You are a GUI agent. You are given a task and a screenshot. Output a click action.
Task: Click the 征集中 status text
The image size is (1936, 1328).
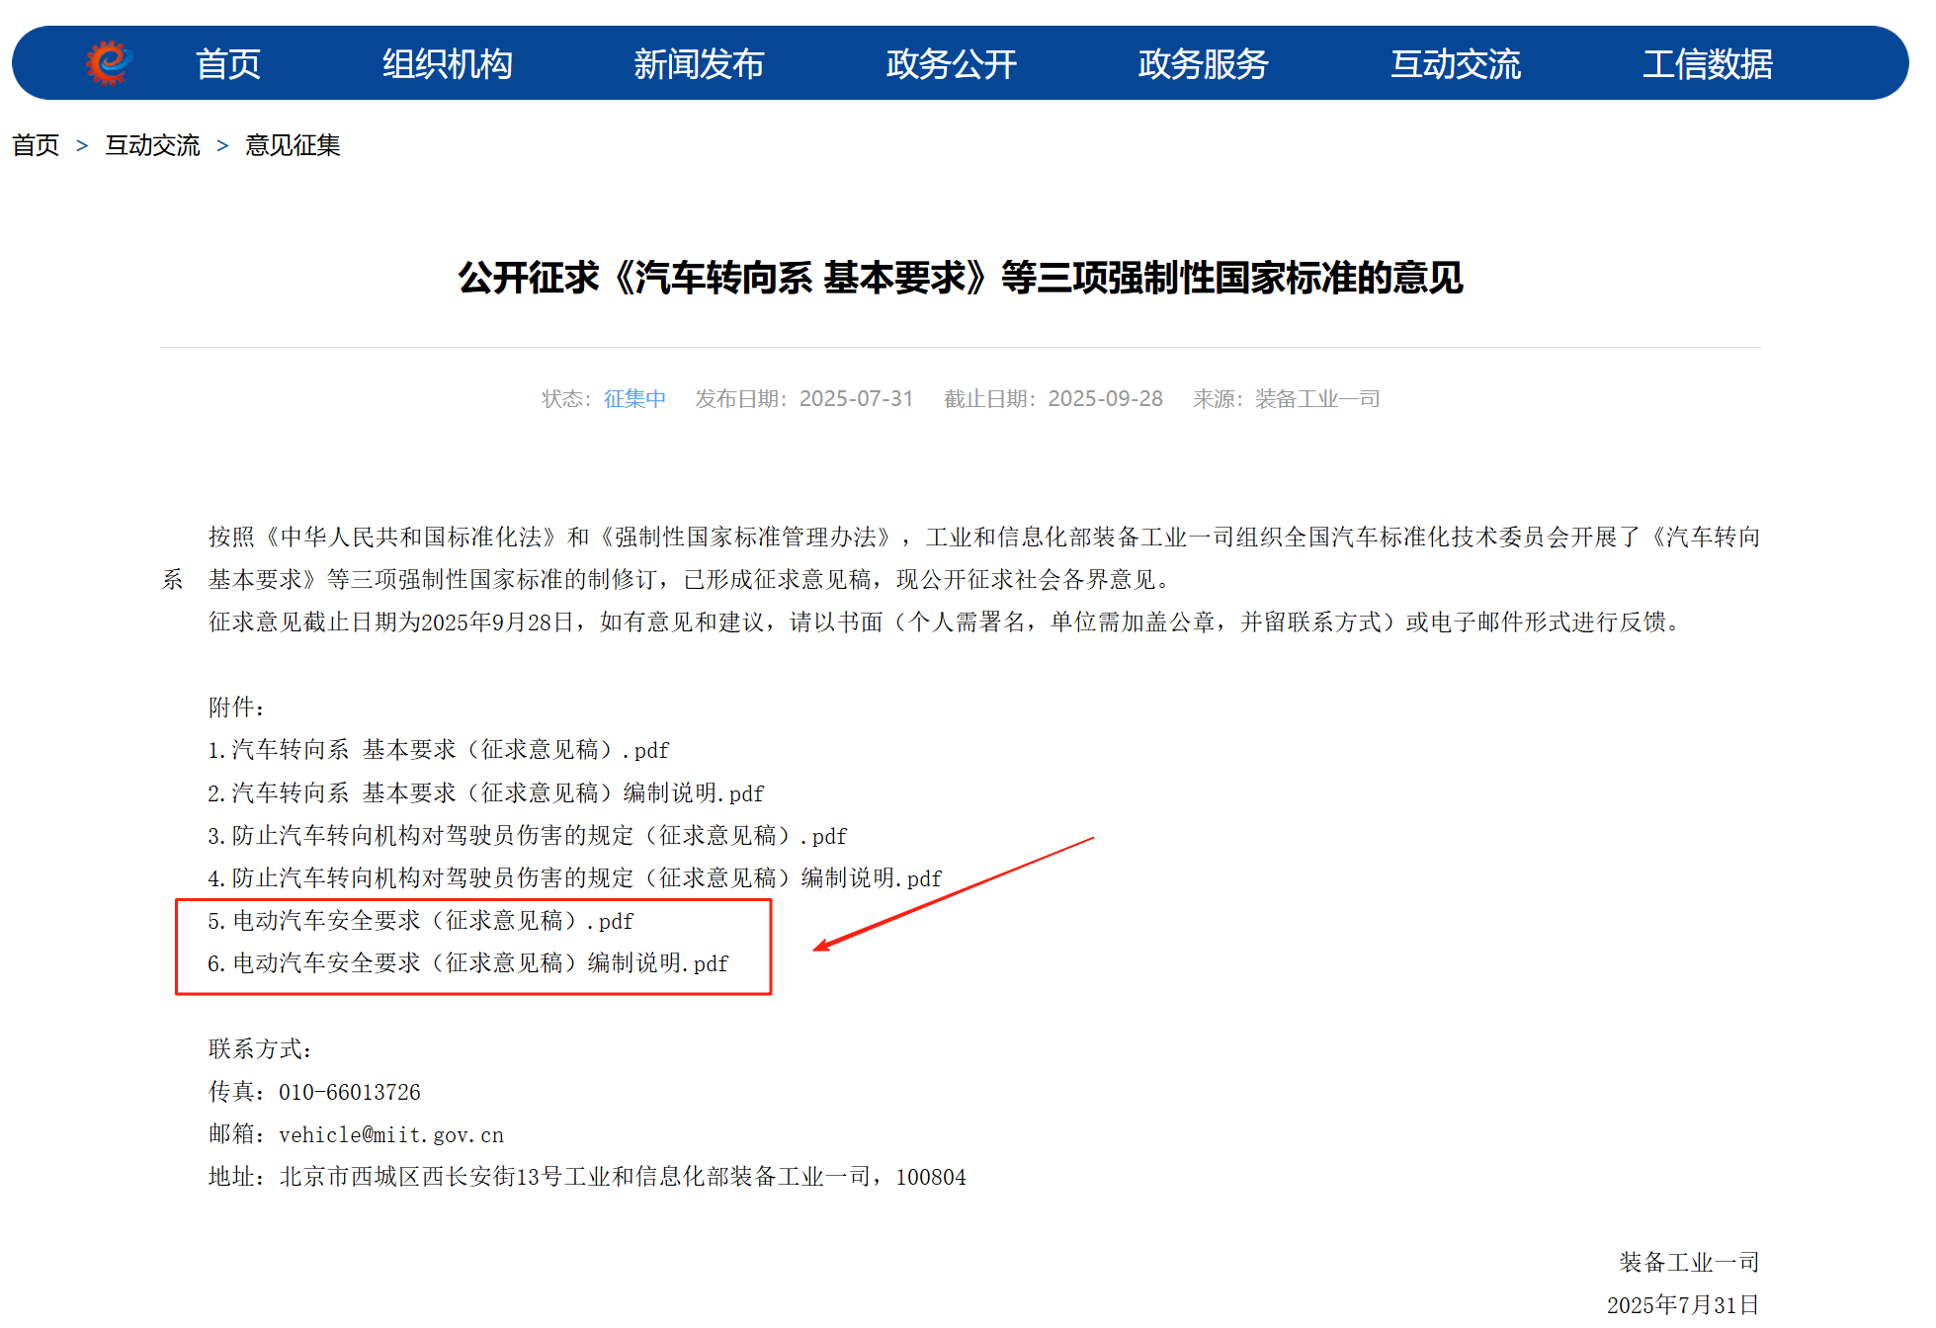[634, 398]
